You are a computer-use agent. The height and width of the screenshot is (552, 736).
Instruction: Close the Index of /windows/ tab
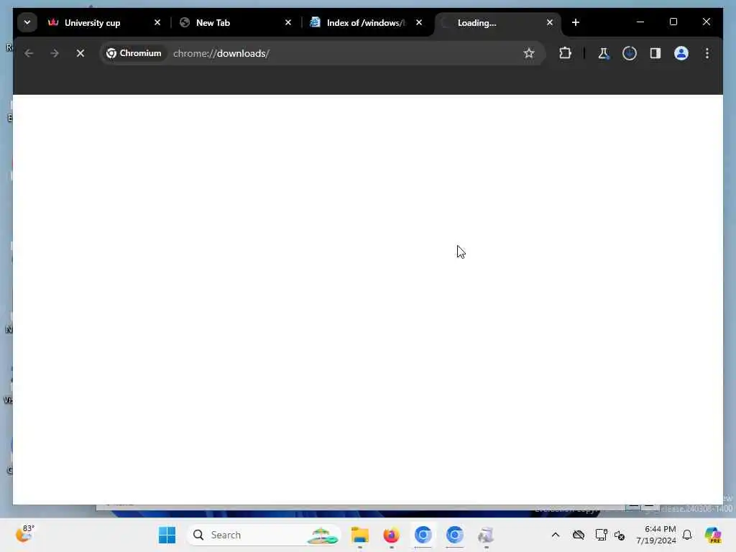coord(419,22)
